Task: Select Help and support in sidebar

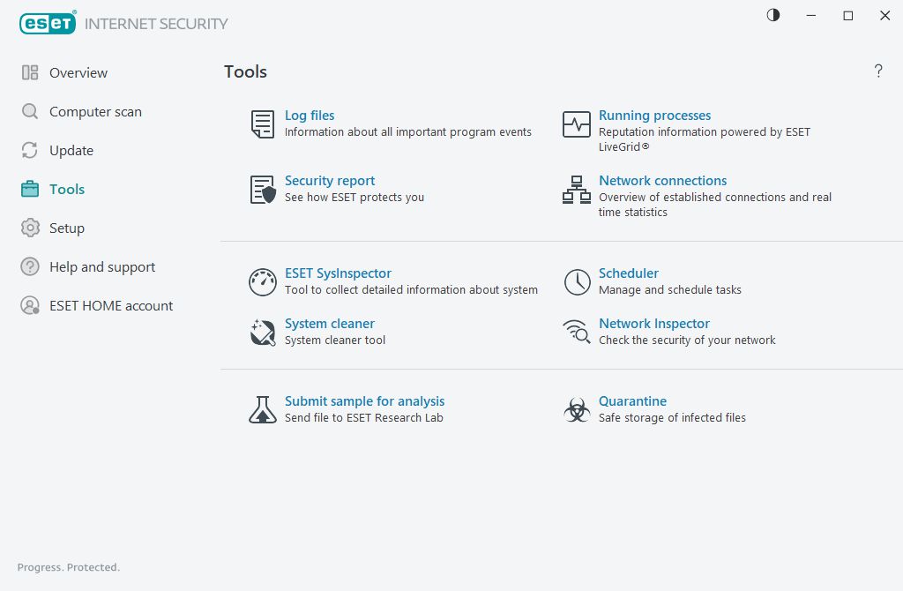Action: (x=101, y=267)
